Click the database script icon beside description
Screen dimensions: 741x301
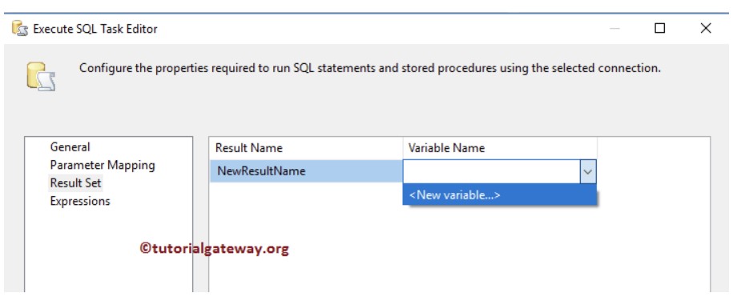tap(41, 76)
